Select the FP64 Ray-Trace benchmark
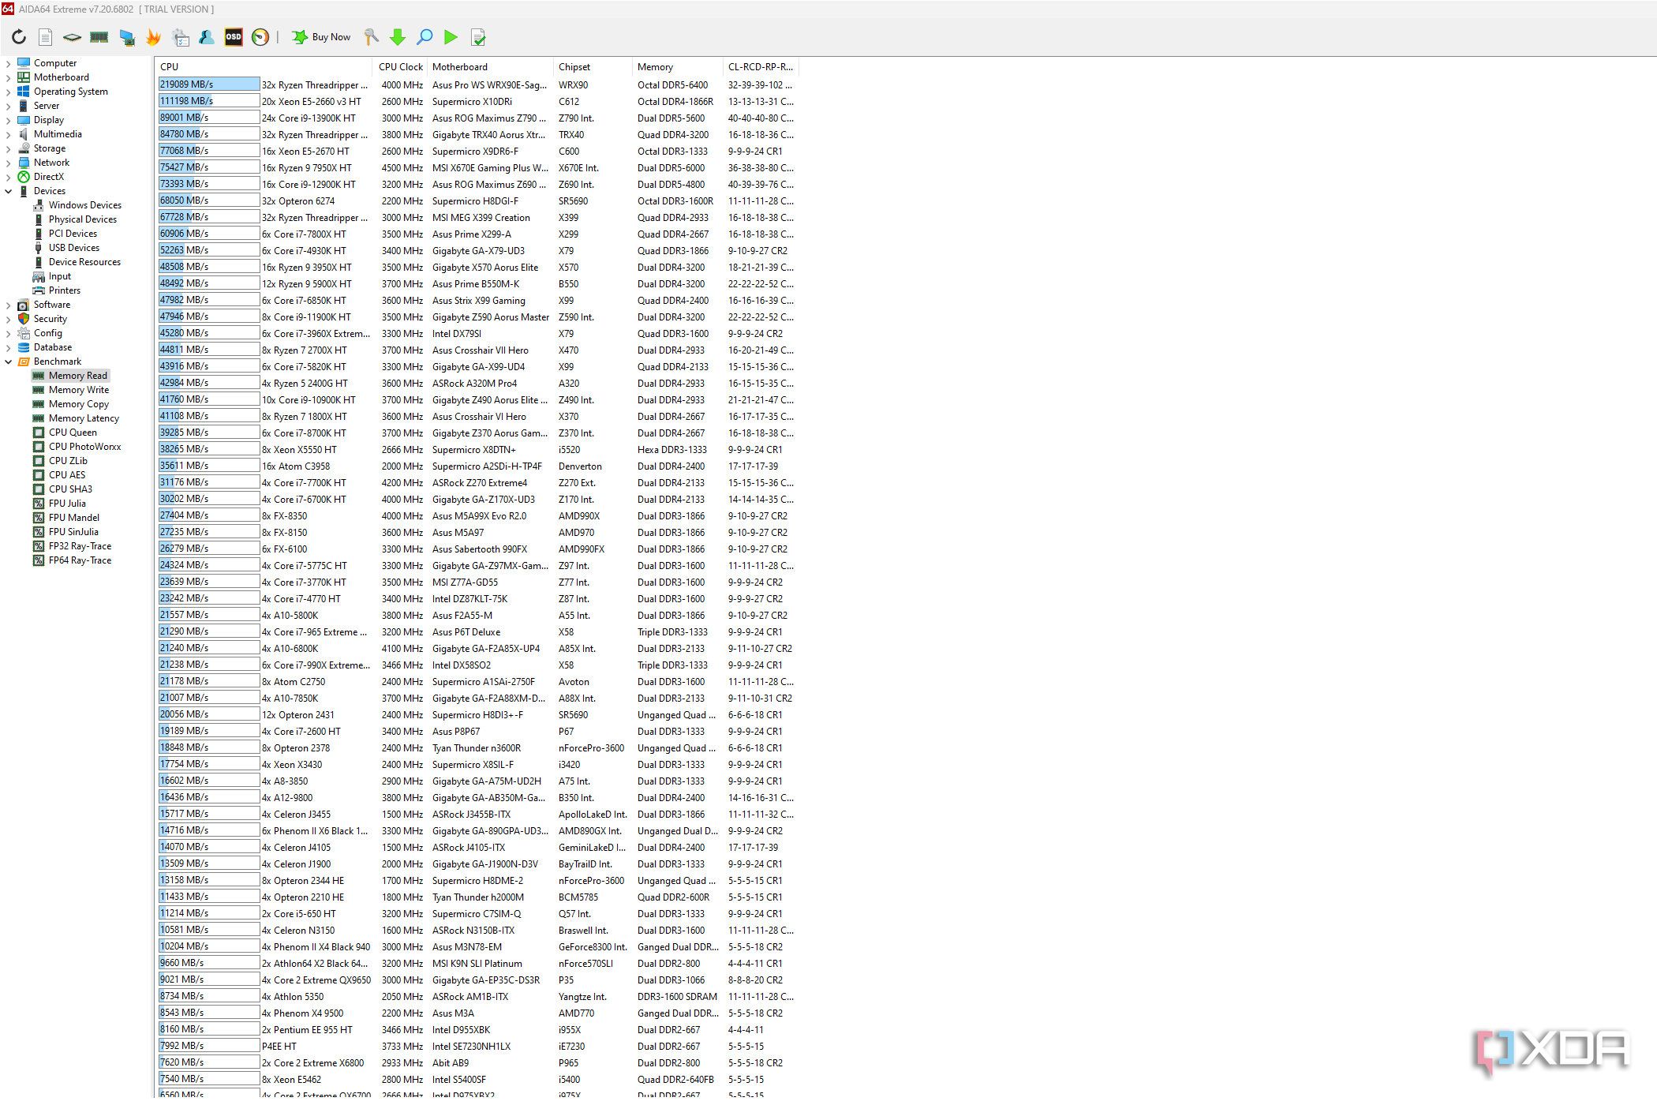This screenshot has width=1657, height=1105. click(x=80, y=560)
